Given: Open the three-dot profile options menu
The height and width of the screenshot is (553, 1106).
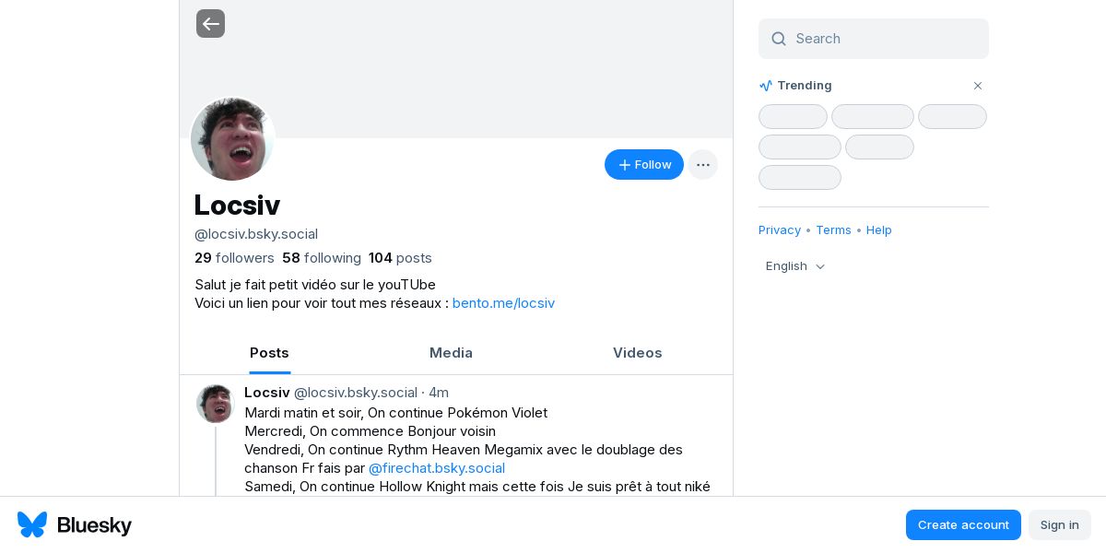Looking at the screenshot, I should 702,165.
